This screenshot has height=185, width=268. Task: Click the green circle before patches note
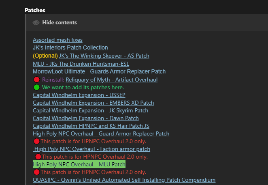click(x=36, y=87)
